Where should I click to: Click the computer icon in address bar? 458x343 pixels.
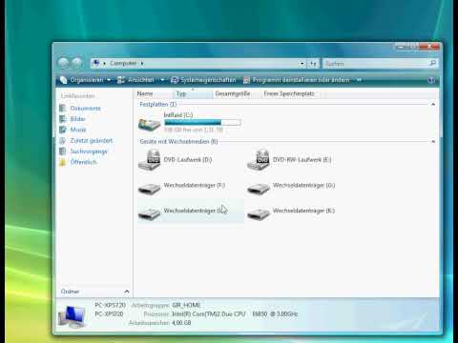96,63
